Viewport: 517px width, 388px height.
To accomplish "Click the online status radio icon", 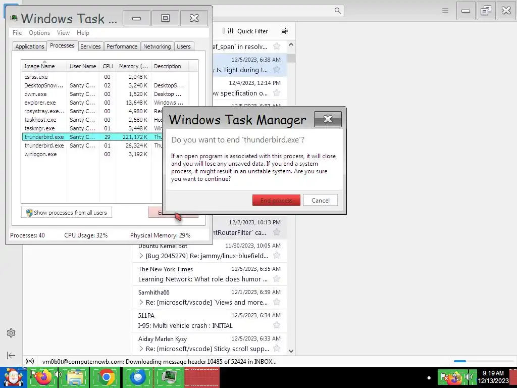I will point(30,361).
